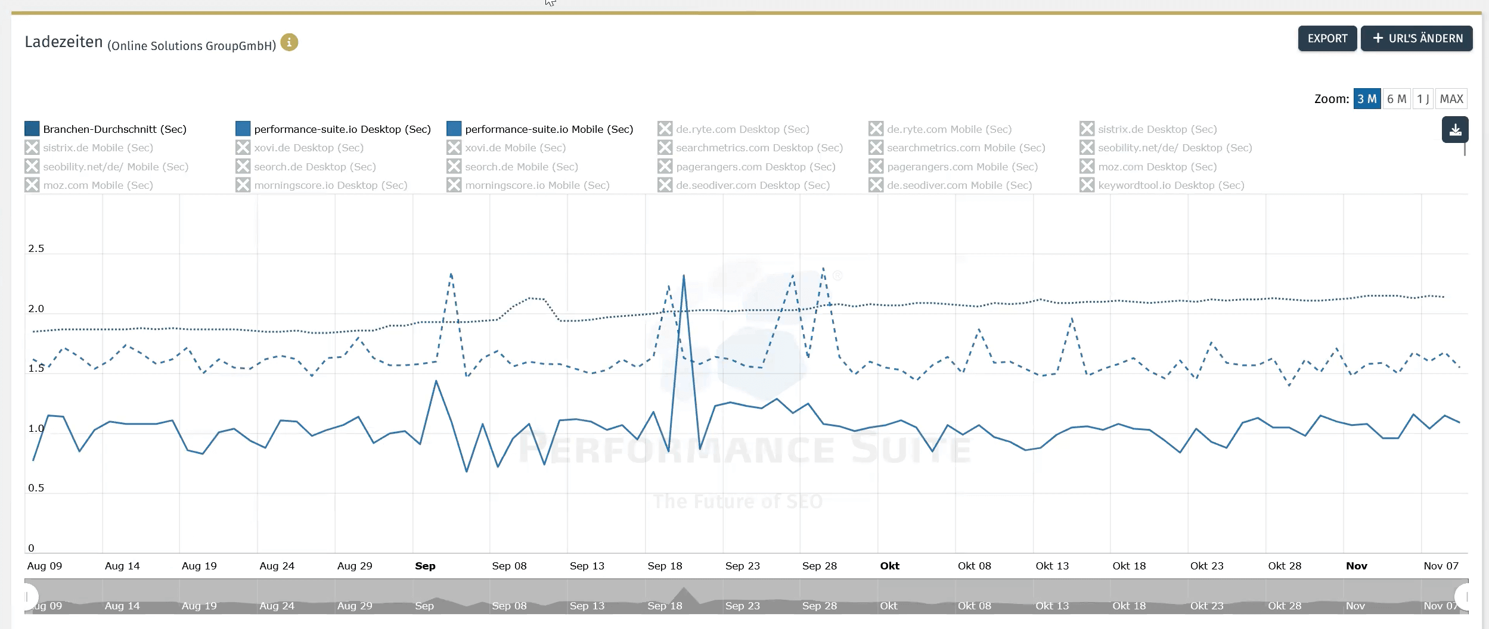Click the Branchen-Durchschnitt legend color square
The image size is (1489, 629).
click(x=32, y=129)
